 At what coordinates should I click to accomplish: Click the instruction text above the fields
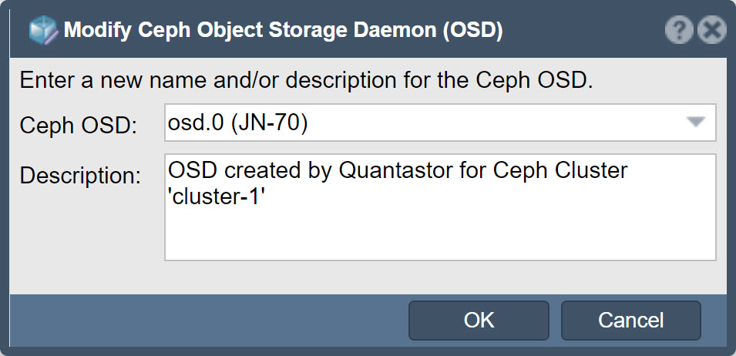[307, 81]
